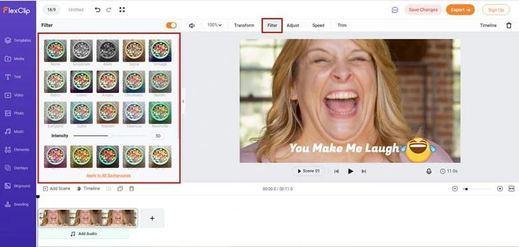Image resolution: width=519 pixels, height=247 pixels.
Task: Click the FlexClip logo
Action: [x=17, y=10]
